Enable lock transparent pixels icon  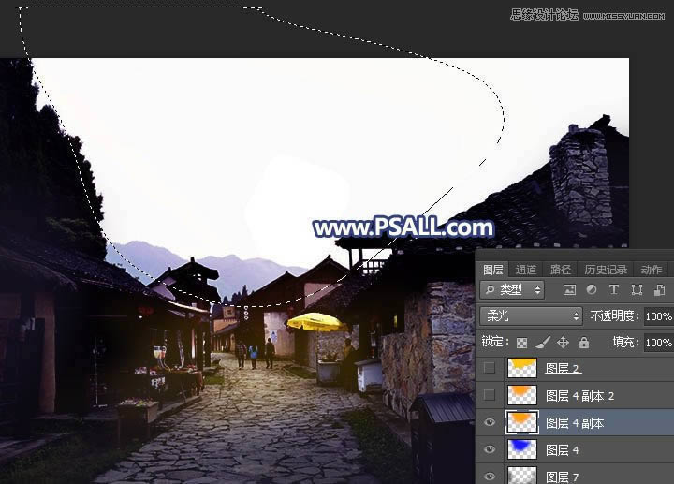point(522,343)
